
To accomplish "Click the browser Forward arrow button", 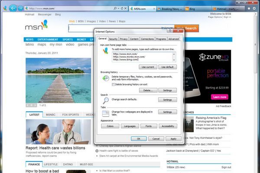I will coord(20,8).
